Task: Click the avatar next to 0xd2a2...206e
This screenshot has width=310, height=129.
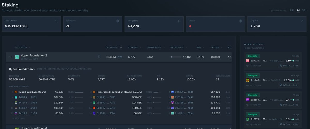Action: pos(16,108)
